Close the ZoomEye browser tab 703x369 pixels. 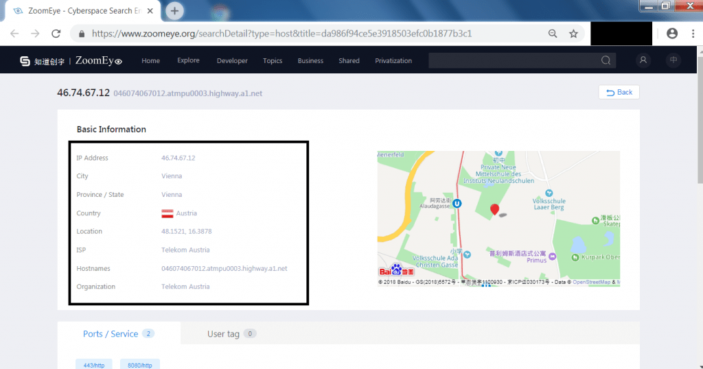pyautogui.click(x=150, y=11)
